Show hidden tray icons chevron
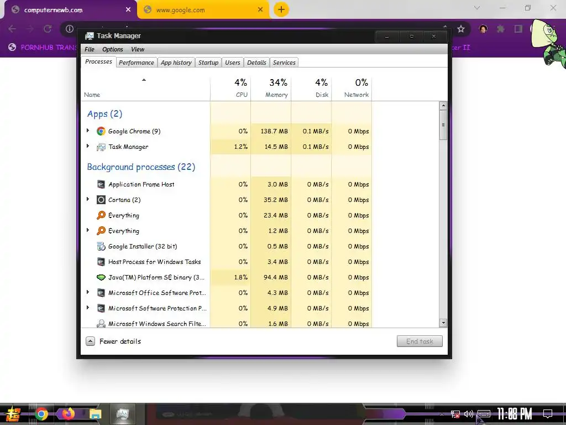The width and height of the screenshot is (566, 425). pyautogui.click(x=442, y=414)
